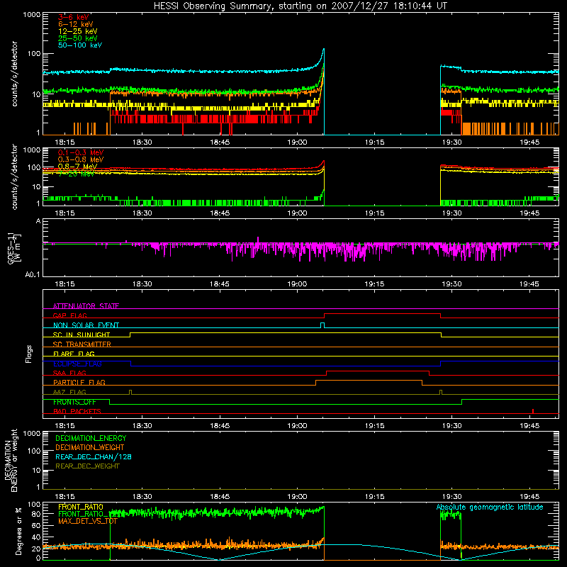Select the 6-12 keV legend label
Viewport: 567px width, 567px height.
[76, 24]
